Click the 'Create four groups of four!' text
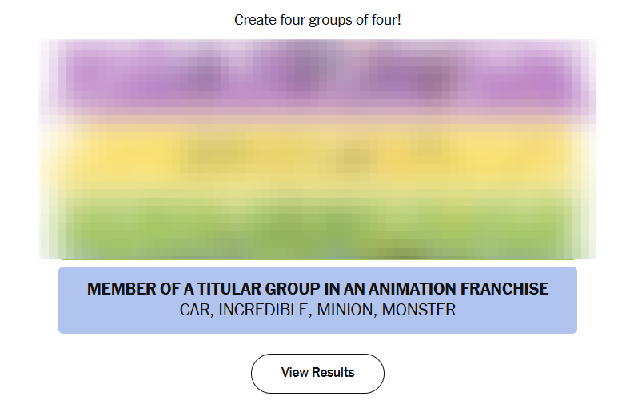This screenshot has width=630, height=412. click(317, 19)
